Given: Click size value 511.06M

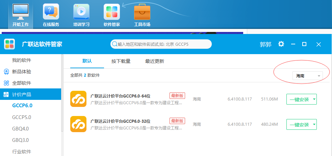Looking at the screenshot, I should tap(269, 99).
